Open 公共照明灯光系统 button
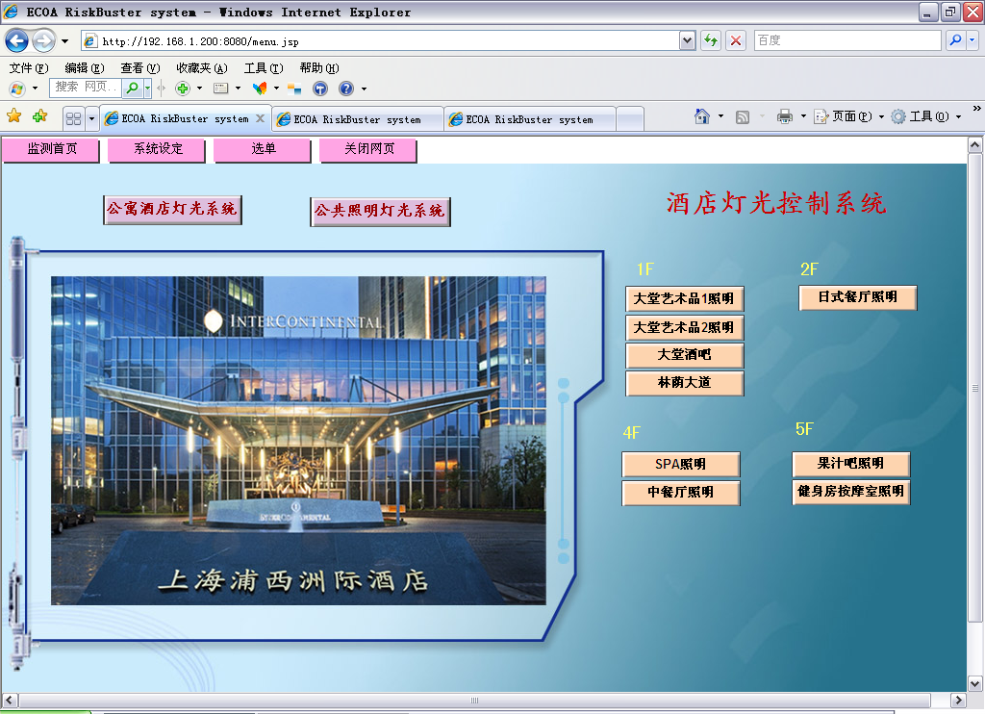Screen dimensions: 985x714 pos(380,211)
